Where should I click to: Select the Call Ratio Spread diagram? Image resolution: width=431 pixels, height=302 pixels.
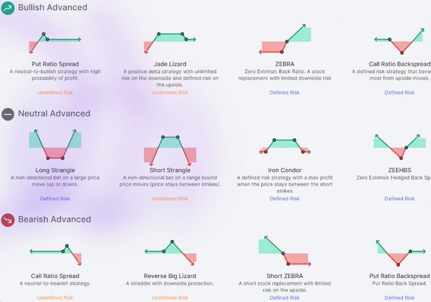tap(55, 252)
